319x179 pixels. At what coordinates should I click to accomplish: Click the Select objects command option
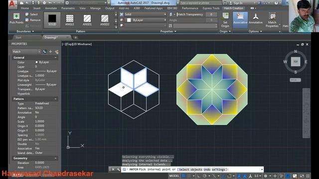(x=190, y=170)
